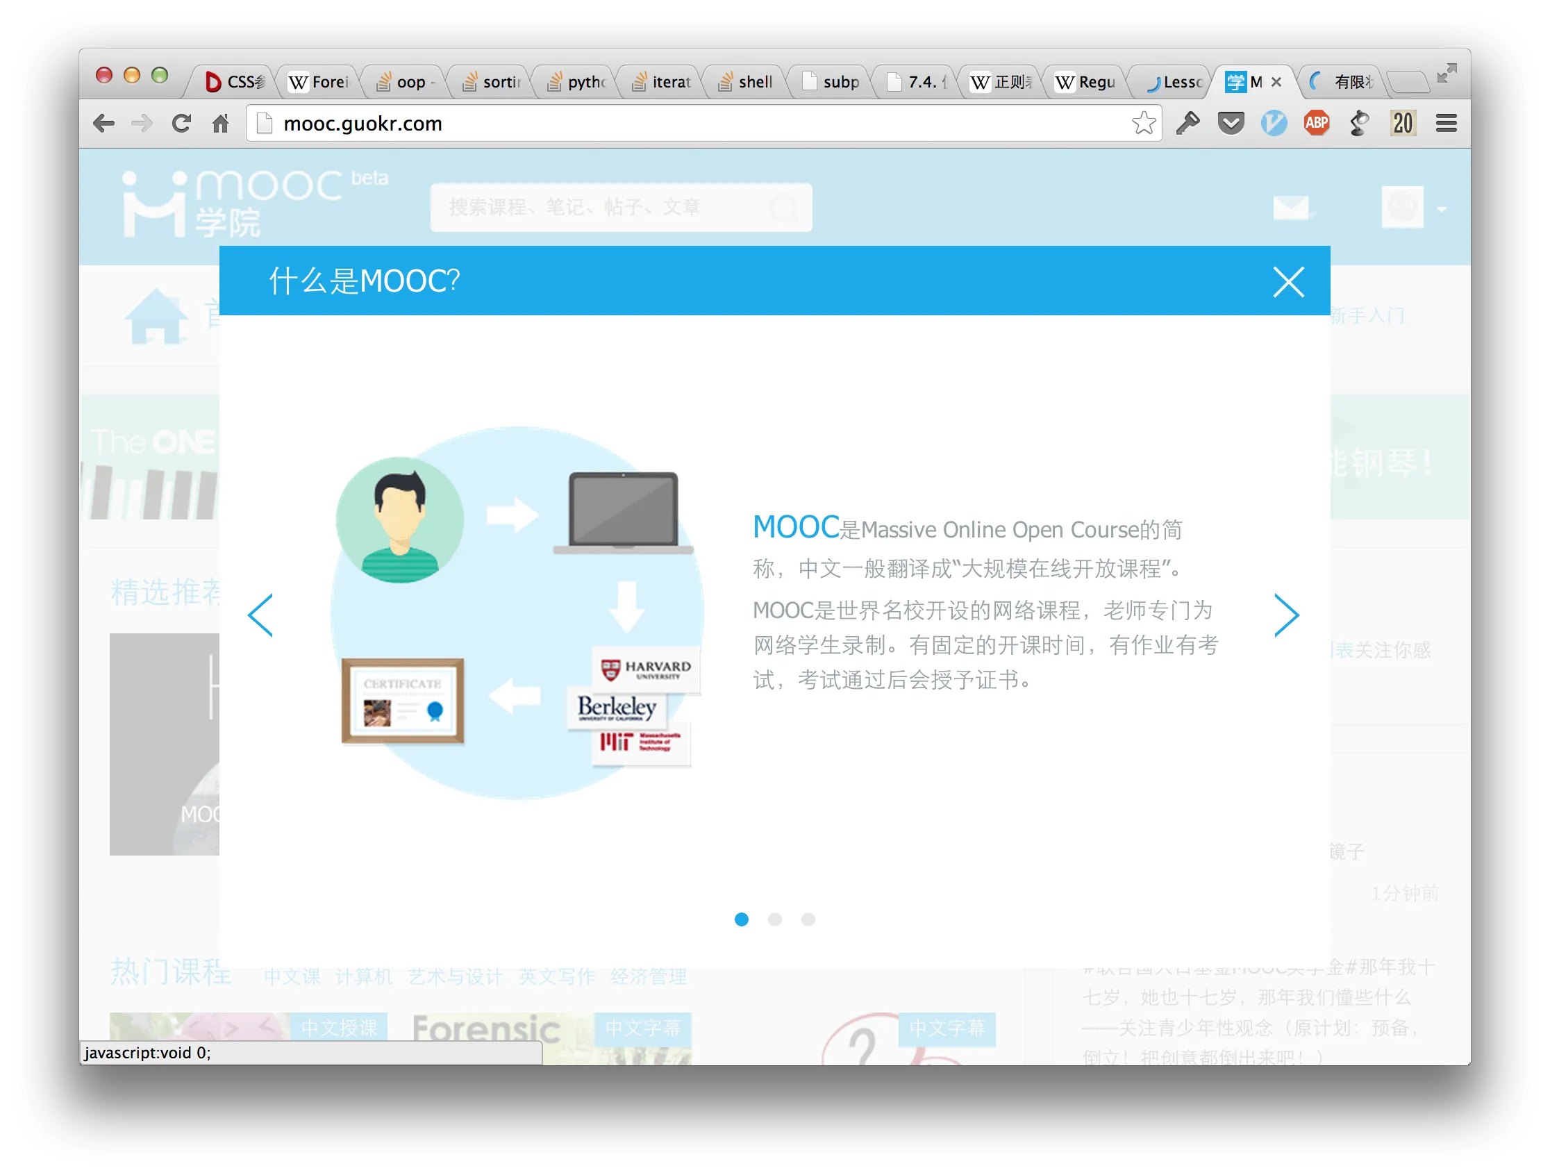Close the active MOOC tab
The width and height of the screenshot is (1550, 1175).
click(x=1276, y=82)
